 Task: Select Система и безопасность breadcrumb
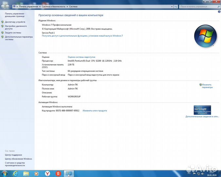pos(54,7)
